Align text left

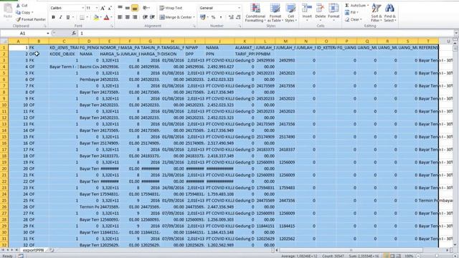tap(120, 17)
